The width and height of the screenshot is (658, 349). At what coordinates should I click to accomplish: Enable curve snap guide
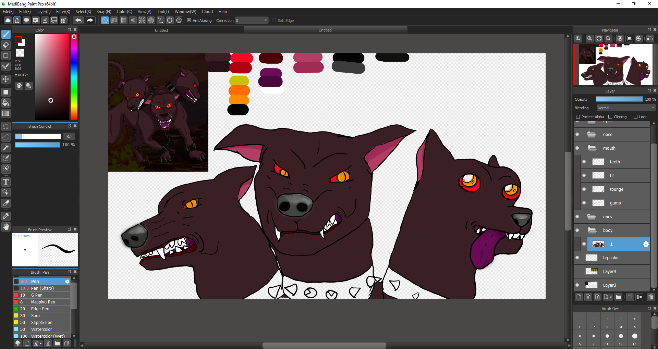point(160,21)
